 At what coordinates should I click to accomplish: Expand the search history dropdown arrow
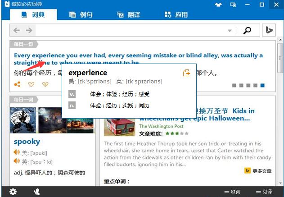coord(230,31)
